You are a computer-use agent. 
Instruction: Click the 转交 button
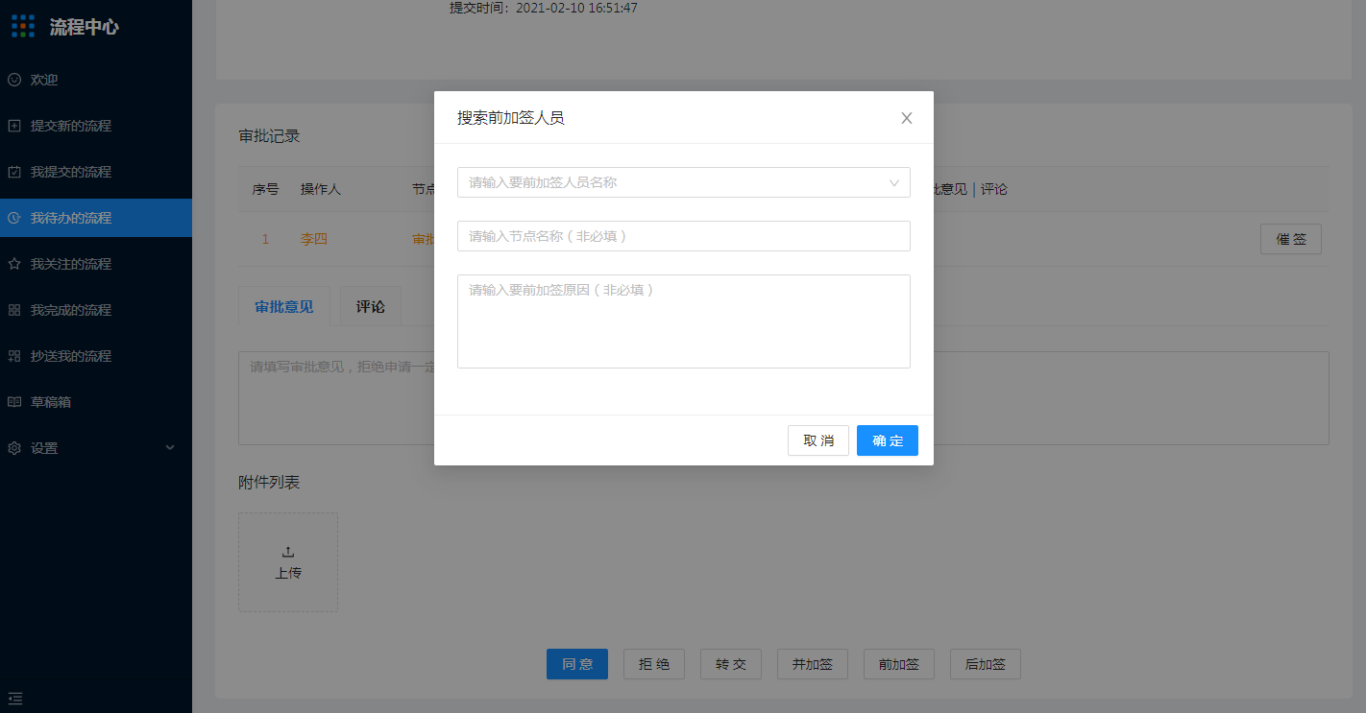pos(731,664)
